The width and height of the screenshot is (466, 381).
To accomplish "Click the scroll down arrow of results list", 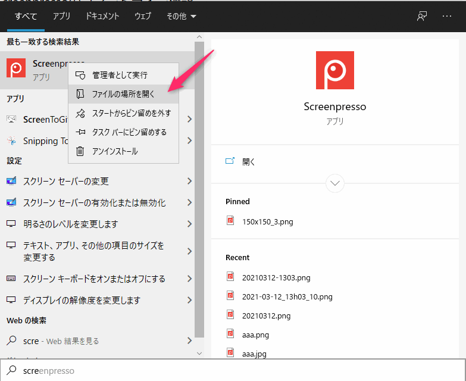I will [199, 354].
